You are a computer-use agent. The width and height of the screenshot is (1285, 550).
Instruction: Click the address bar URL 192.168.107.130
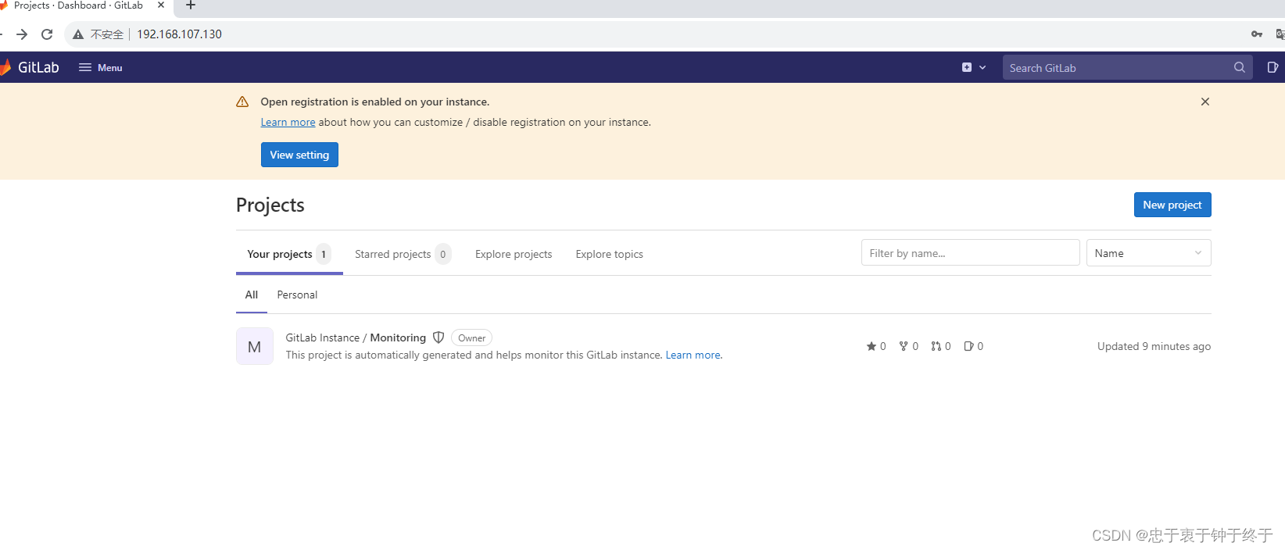(x=179, y=34)
